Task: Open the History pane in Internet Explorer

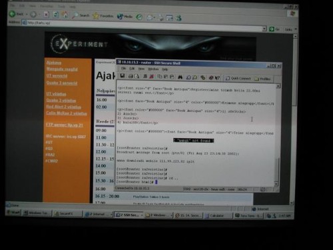Action: 139,17
